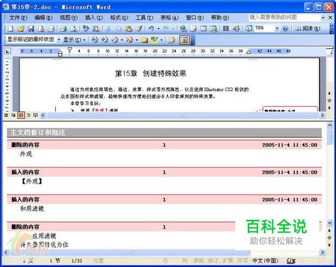Viewport: 336px width, 267px height.
Task: Open the 文件(F) menu
Action: pyautogui.click(x=18, y=17)
